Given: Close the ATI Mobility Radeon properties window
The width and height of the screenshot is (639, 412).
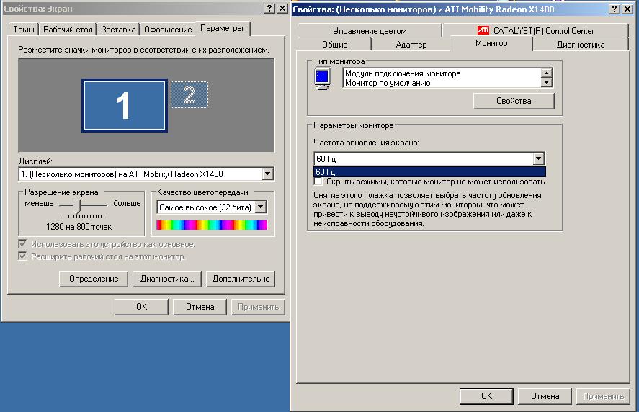Looking at the screenshot, I should 627,9.
